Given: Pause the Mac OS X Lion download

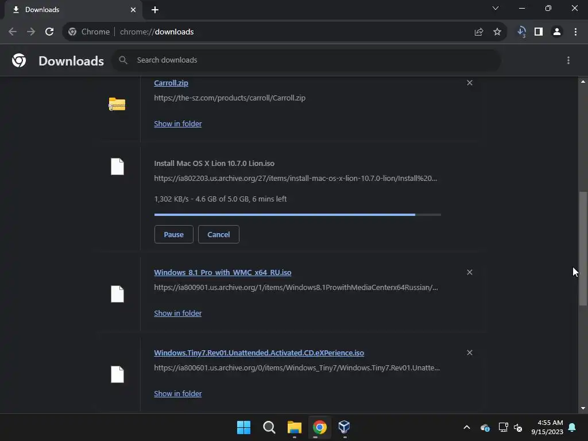Looking at the screenshot, I should point(173,234).
